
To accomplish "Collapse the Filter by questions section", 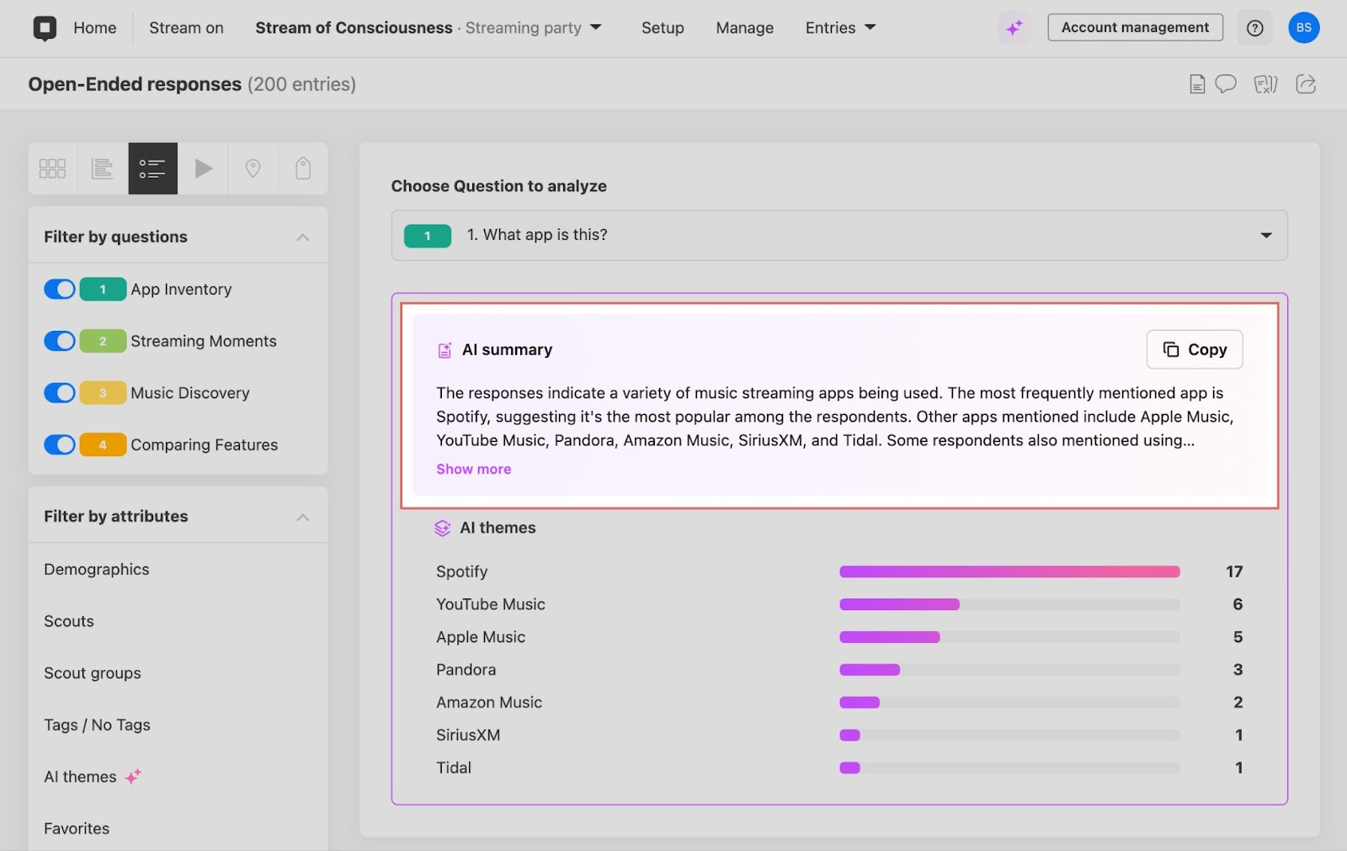I will tap(302, 237).
